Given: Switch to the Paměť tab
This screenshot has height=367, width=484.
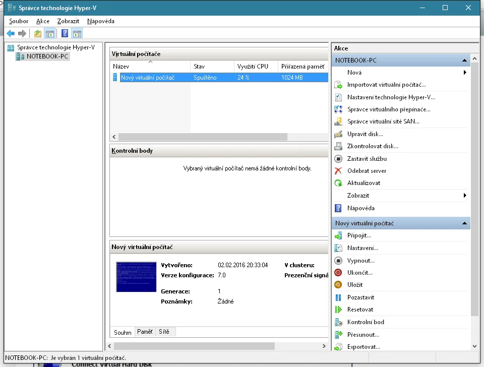Looking at the screenshot, I should click(145, 332).
